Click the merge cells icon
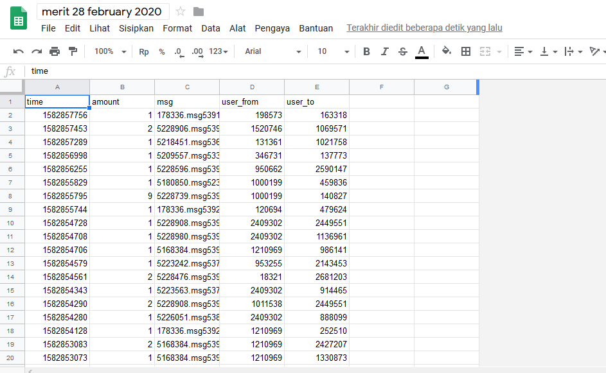 [485, 51]
